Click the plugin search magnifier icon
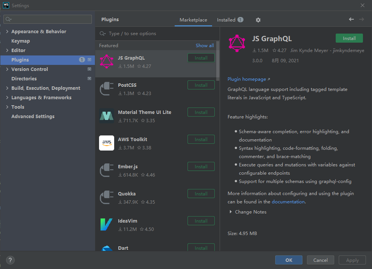 pos(102,34)
